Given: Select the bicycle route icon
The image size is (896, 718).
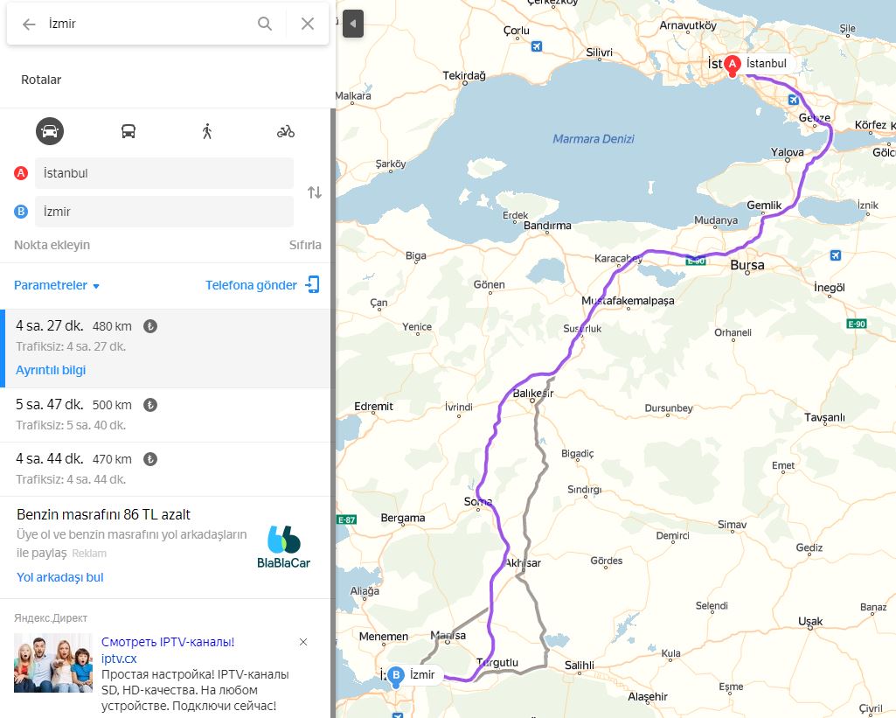Looking at the screenshot, I should point(286,131).
